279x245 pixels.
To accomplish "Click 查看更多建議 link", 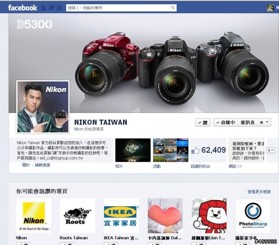I will coord(259,192).
